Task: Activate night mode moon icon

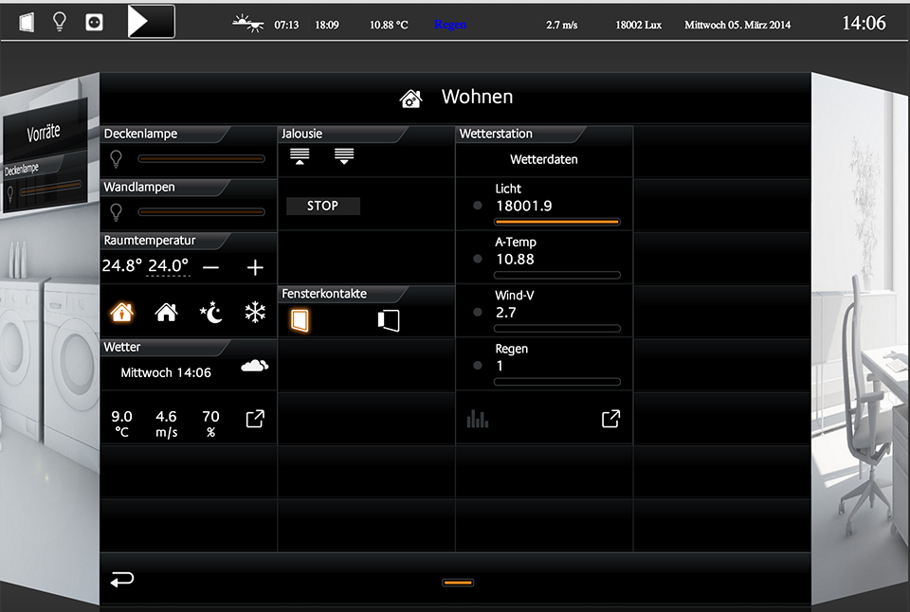Action: [210, 312]
